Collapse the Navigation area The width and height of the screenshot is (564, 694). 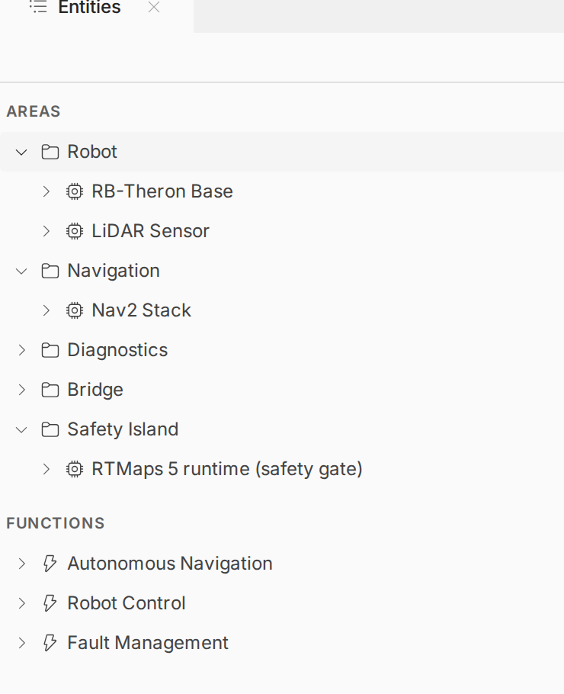[21, 271]
